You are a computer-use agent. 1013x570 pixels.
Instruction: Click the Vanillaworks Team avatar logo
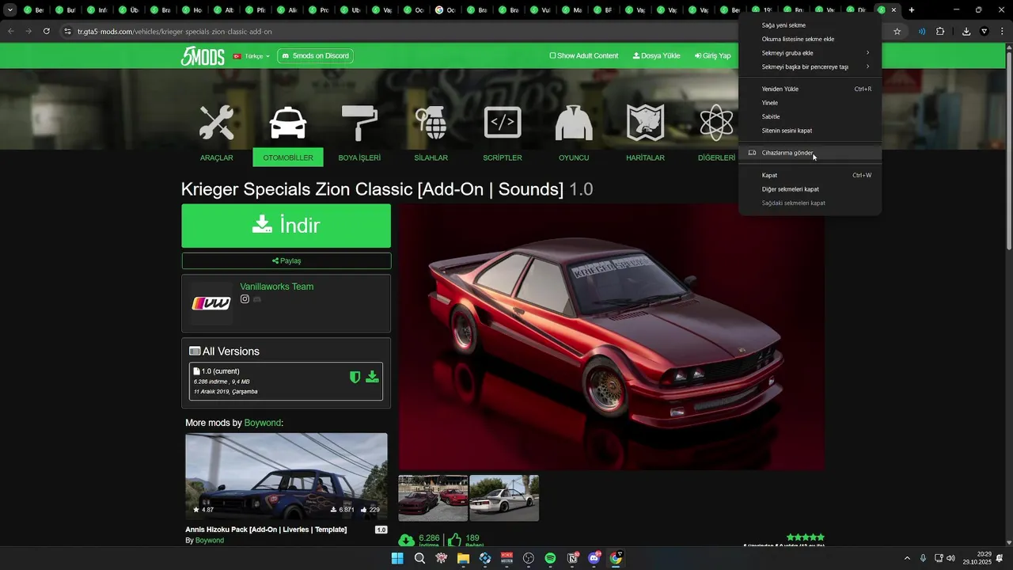[x=211, y=303]
